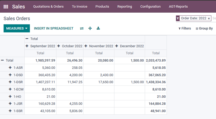Open the Reporting menu
The width and height of the screenshot is (216, 119).
click(x=125, y=7)
